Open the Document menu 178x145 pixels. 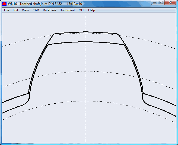(x=67, y=10)
